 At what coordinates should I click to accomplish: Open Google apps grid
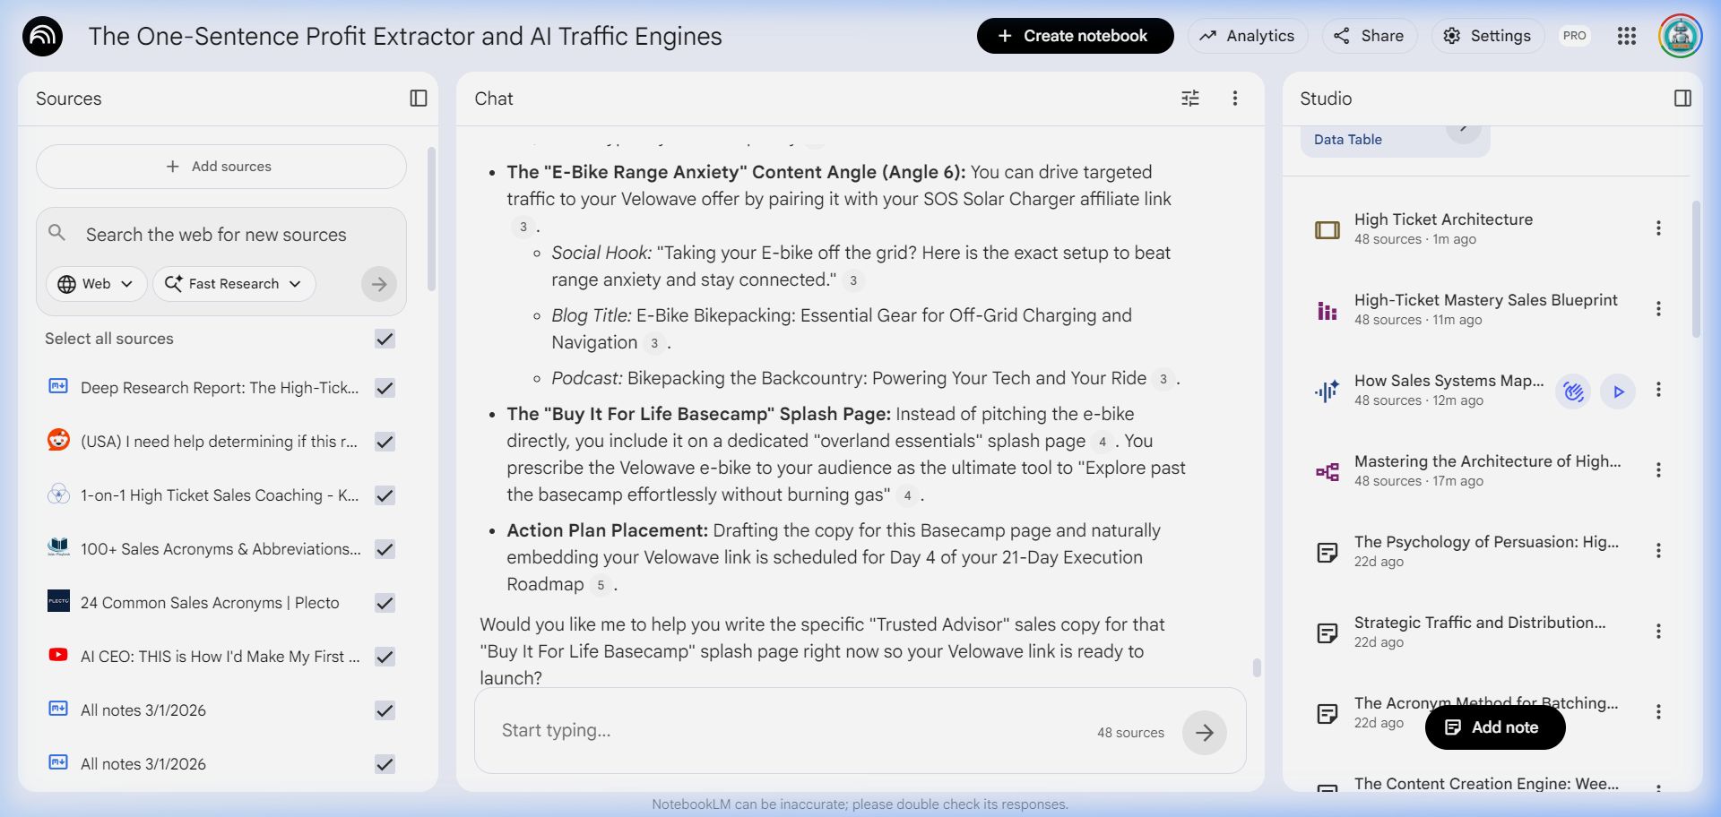[1626, 36]
